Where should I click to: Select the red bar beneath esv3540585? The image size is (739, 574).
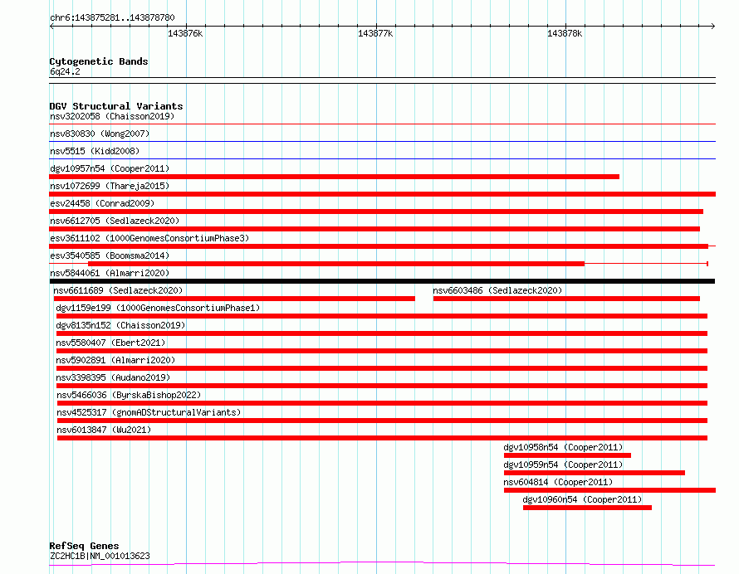pos(336,264)
